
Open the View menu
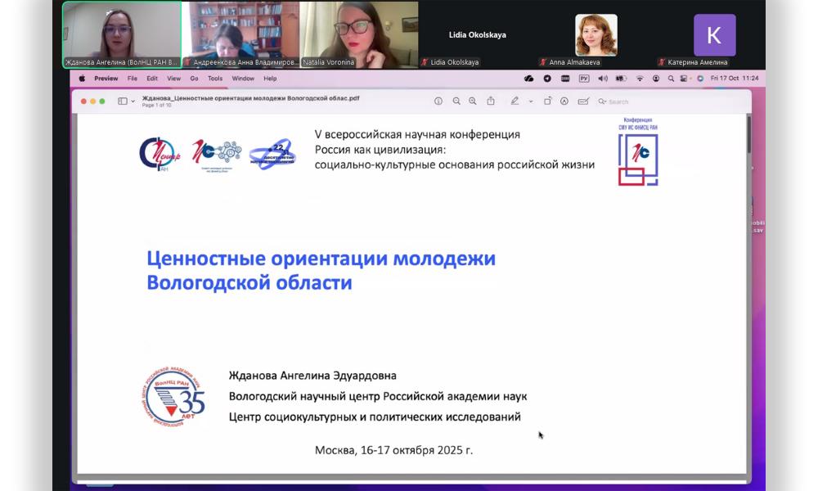(x=173, y=79)
